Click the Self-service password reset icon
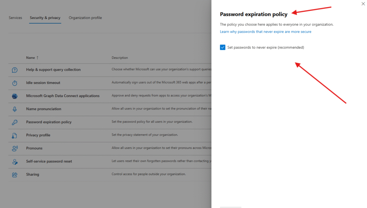 pyautogui.click(x=15, y=162)
